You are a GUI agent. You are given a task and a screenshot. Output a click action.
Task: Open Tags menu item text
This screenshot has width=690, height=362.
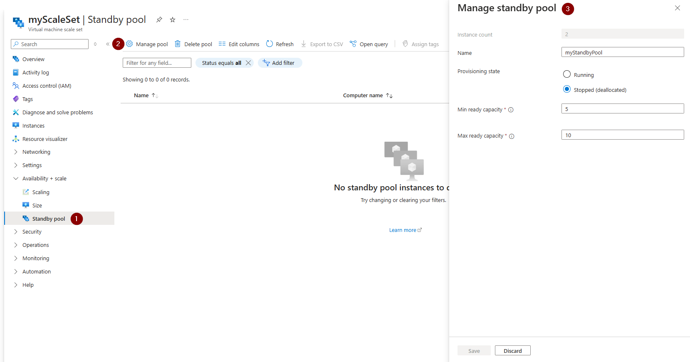(x=27, y=99)
